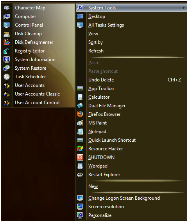Click the Restart Explorer icon

coord(80,175)
